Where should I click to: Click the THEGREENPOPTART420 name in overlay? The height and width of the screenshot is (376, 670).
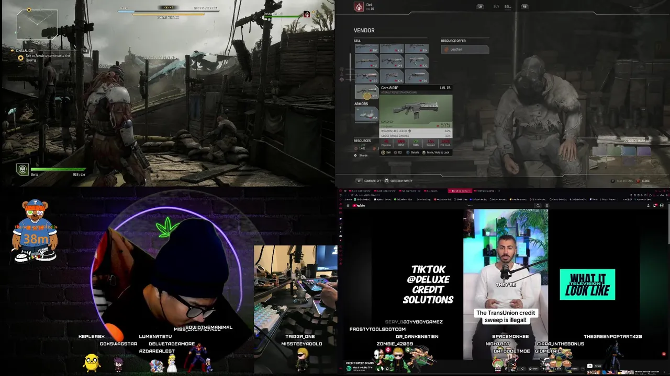point(612,337)
